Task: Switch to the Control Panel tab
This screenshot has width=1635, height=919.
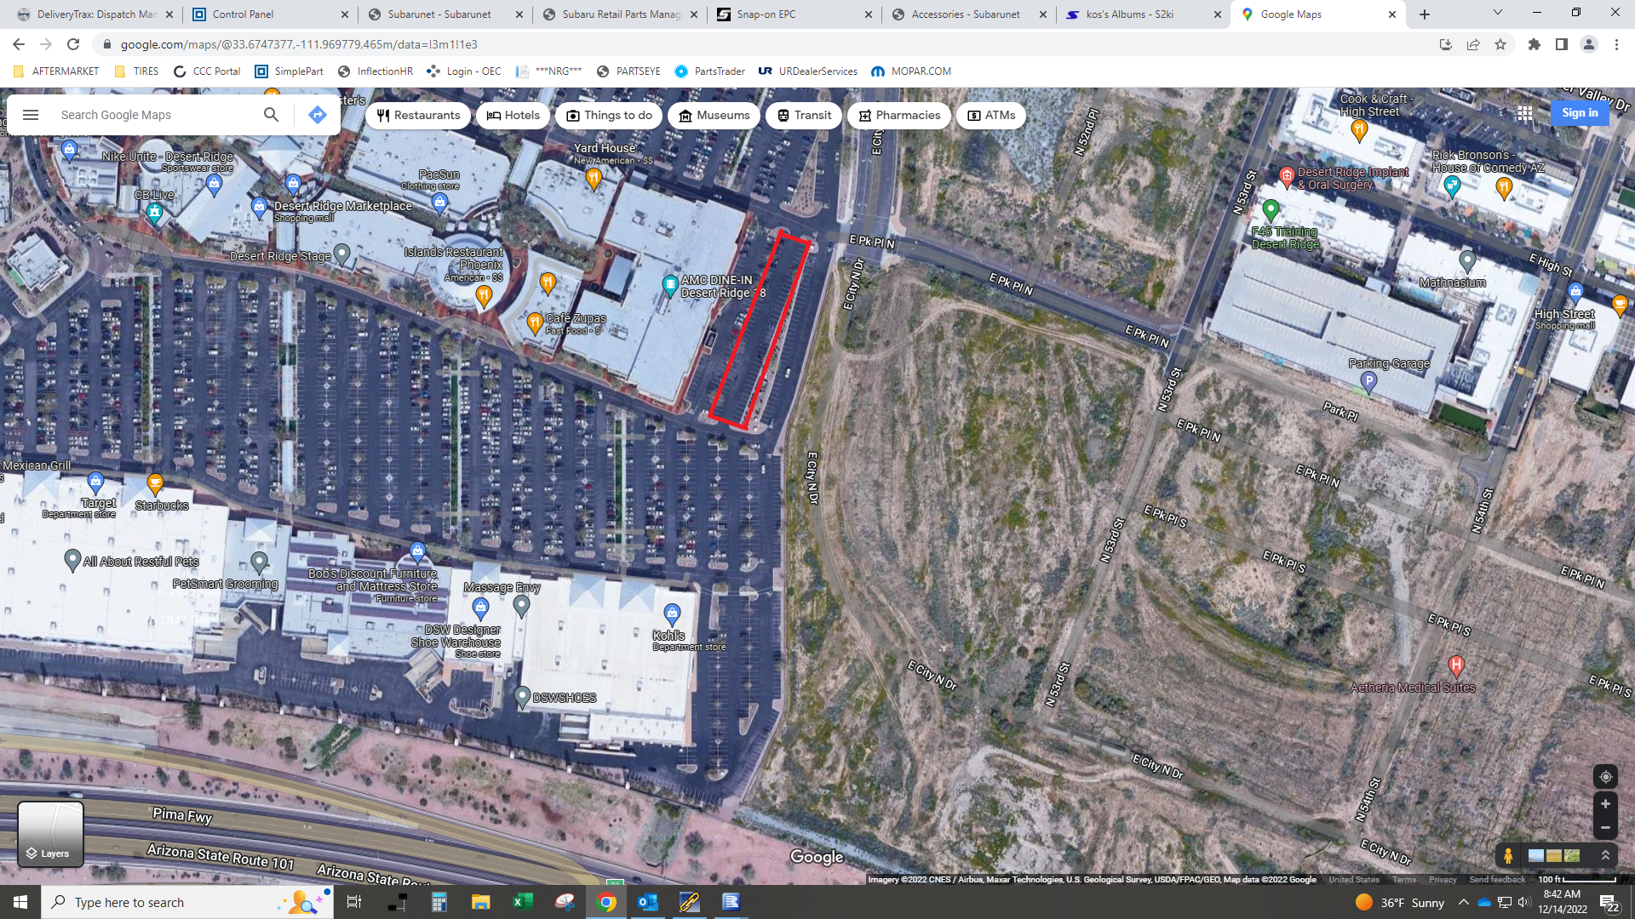Action: [243, 14]
